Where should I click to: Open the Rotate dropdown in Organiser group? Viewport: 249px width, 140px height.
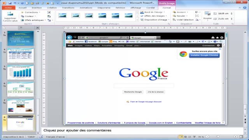pos(198,20)
